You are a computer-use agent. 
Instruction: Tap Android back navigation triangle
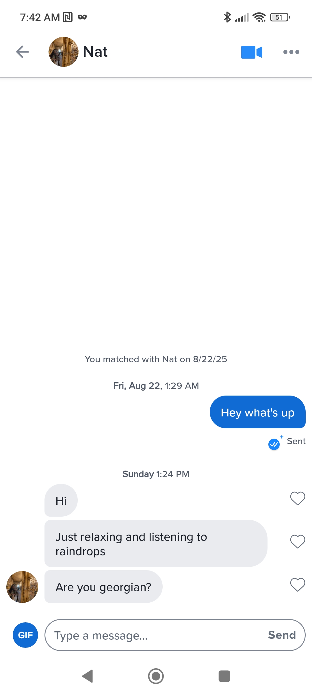88,676
